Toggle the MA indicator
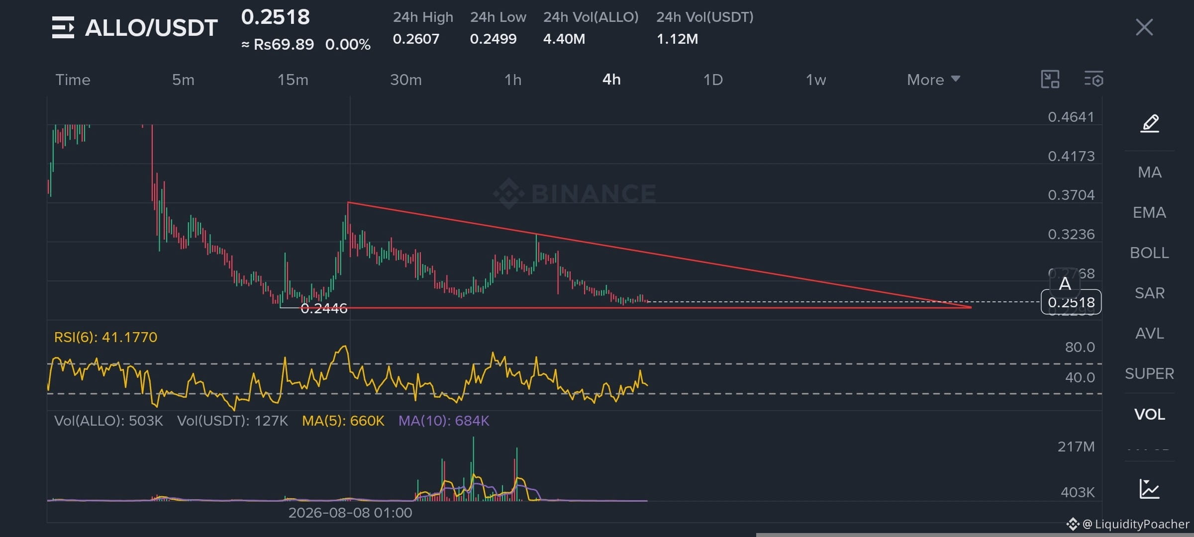The height and width of the screenshot is (537, 1194). point(1150,172)
